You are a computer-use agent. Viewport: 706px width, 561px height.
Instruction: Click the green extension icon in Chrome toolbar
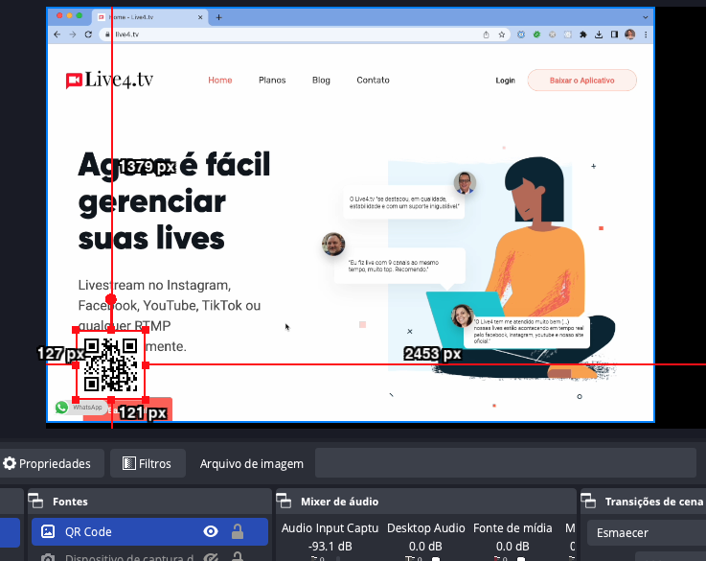click(536, 35)
